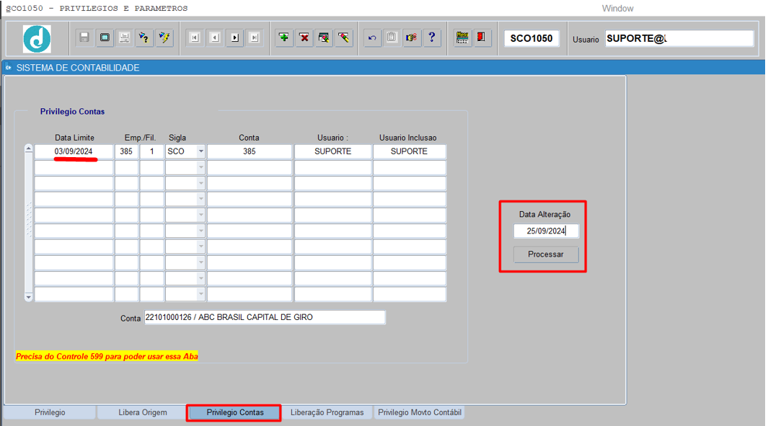This screenshot has width=768, height=426.
Task: Click the undo arrow icon
Action: [x=372, y=37]
